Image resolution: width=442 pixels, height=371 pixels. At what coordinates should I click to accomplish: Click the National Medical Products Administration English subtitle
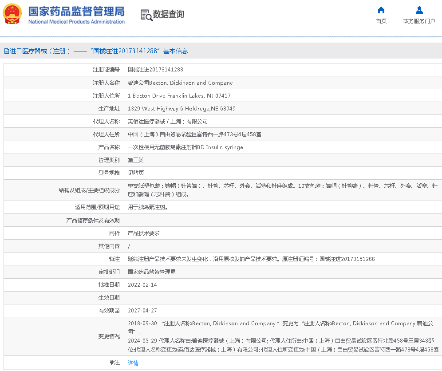click(76, 22)
